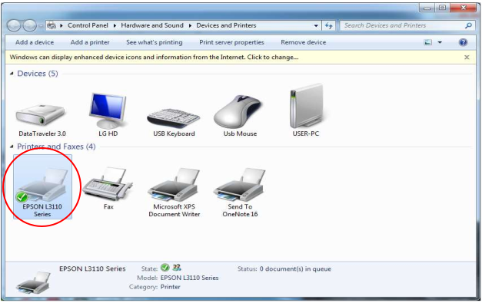Image resolution: width=482 pixels, height=303 pixels.
Task: Click the search magnifier icon
Action: (468, 25)
